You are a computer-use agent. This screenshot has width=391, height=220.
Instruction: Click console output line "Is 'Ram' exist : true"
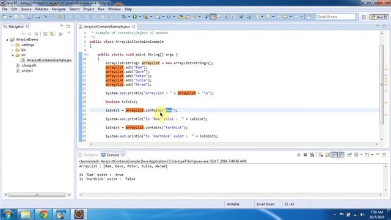coord(101,175)
